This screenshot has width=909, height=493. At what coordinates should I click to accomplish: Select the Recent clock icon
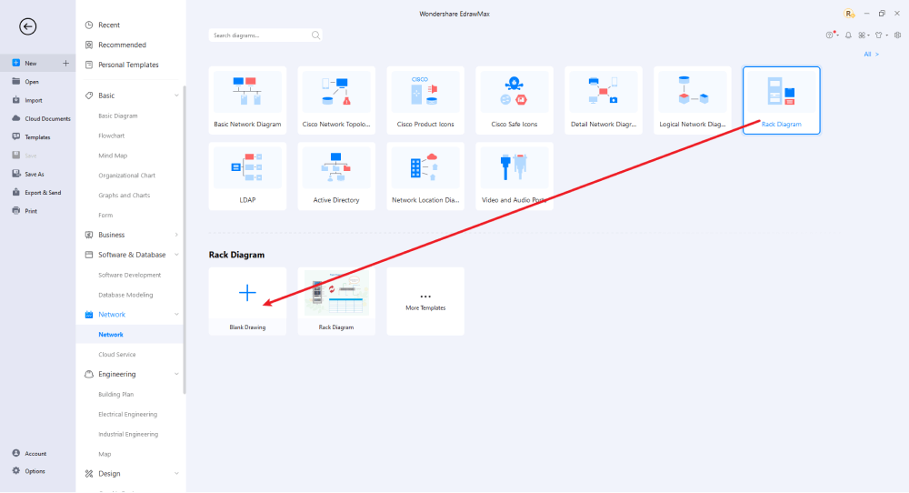(89, 25)
